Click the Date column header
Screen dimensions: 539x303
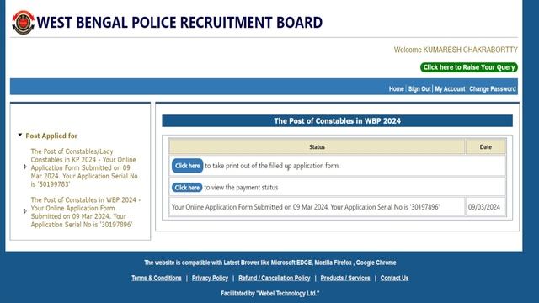(x=486, y=147)
